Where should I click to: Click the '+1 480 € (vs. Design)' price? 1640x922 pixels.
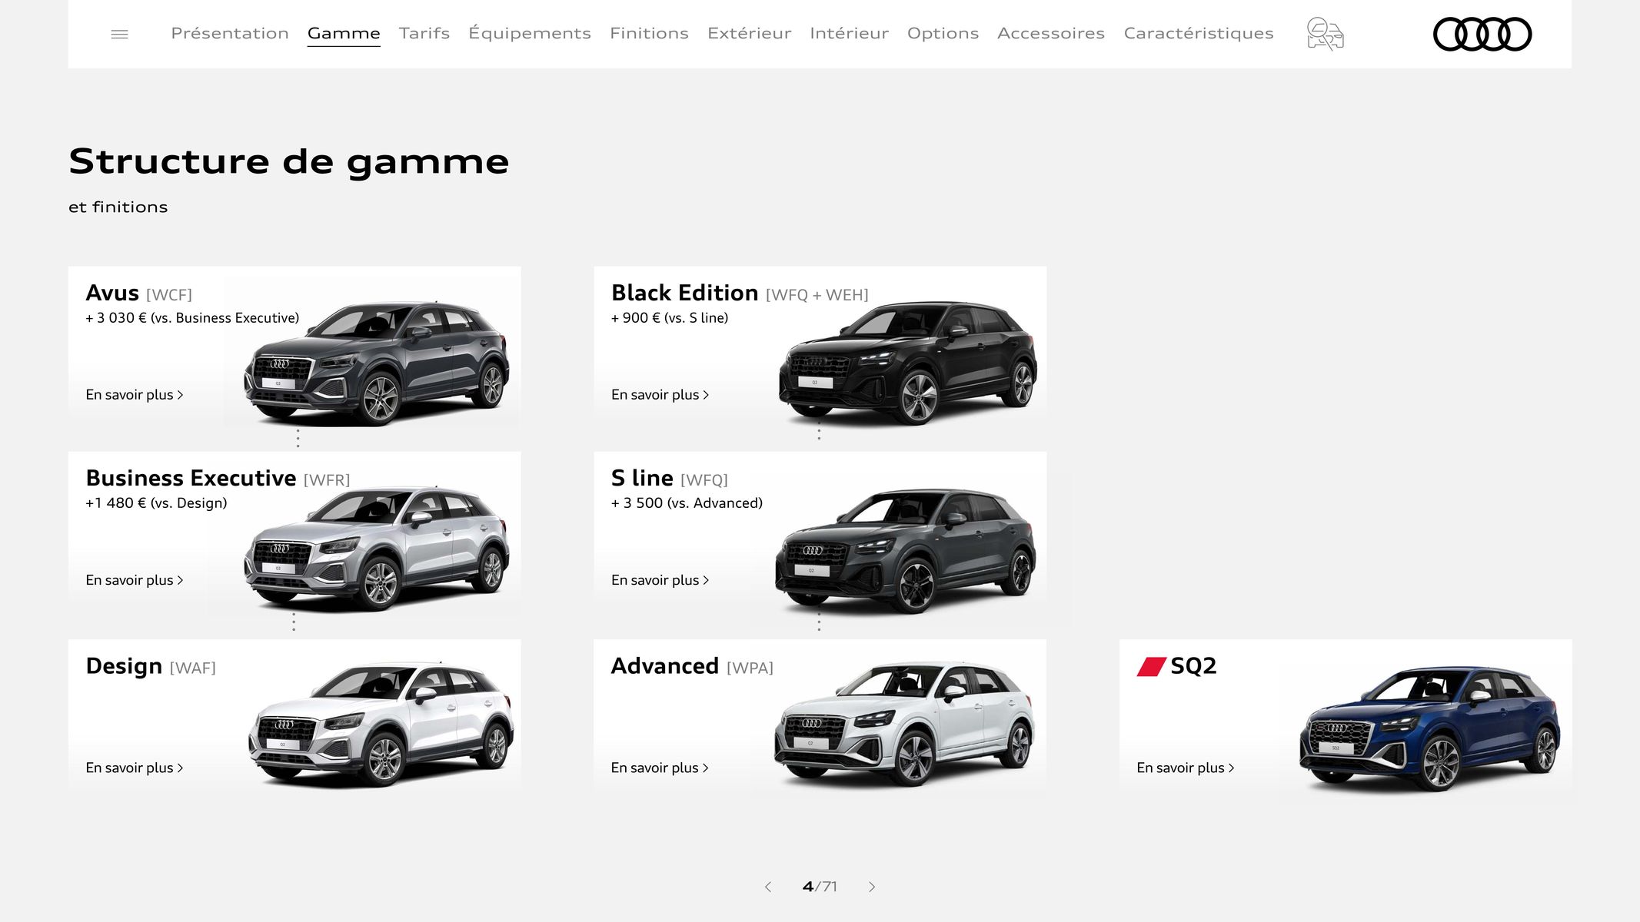click(x=156, y=503)
